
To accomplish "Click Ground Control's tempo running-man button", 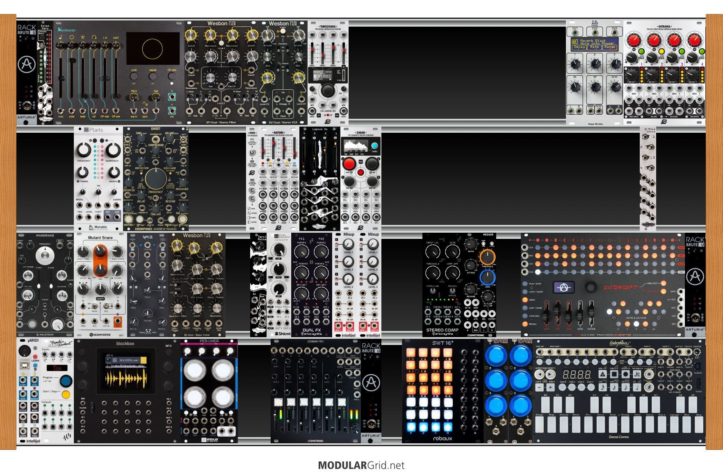I will 649,387.
